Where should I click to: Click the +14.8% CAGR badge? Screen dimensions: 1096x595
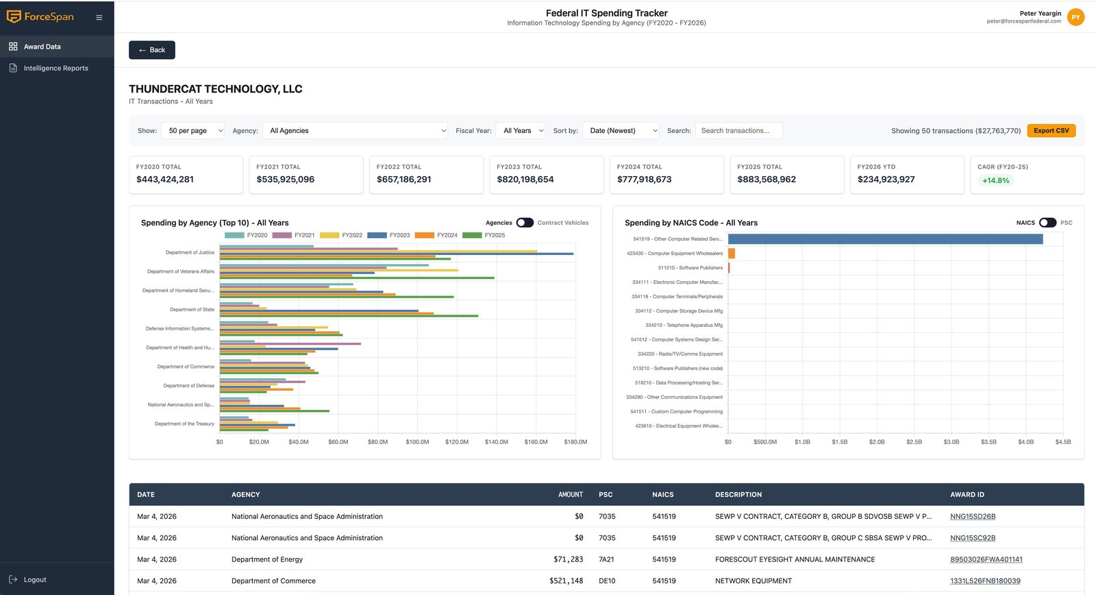[995, 180]
